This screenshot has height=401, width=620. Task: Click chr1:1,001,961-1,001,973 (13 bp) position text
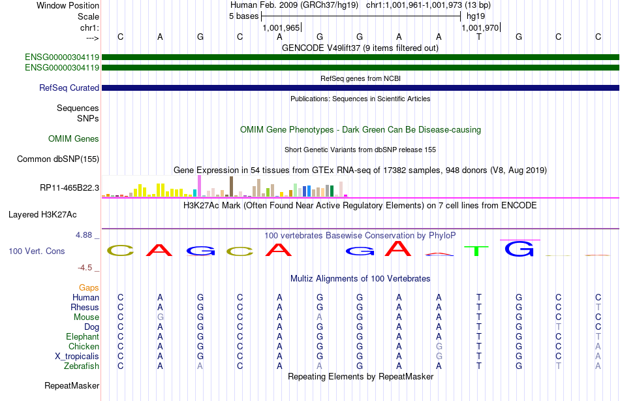428,5
